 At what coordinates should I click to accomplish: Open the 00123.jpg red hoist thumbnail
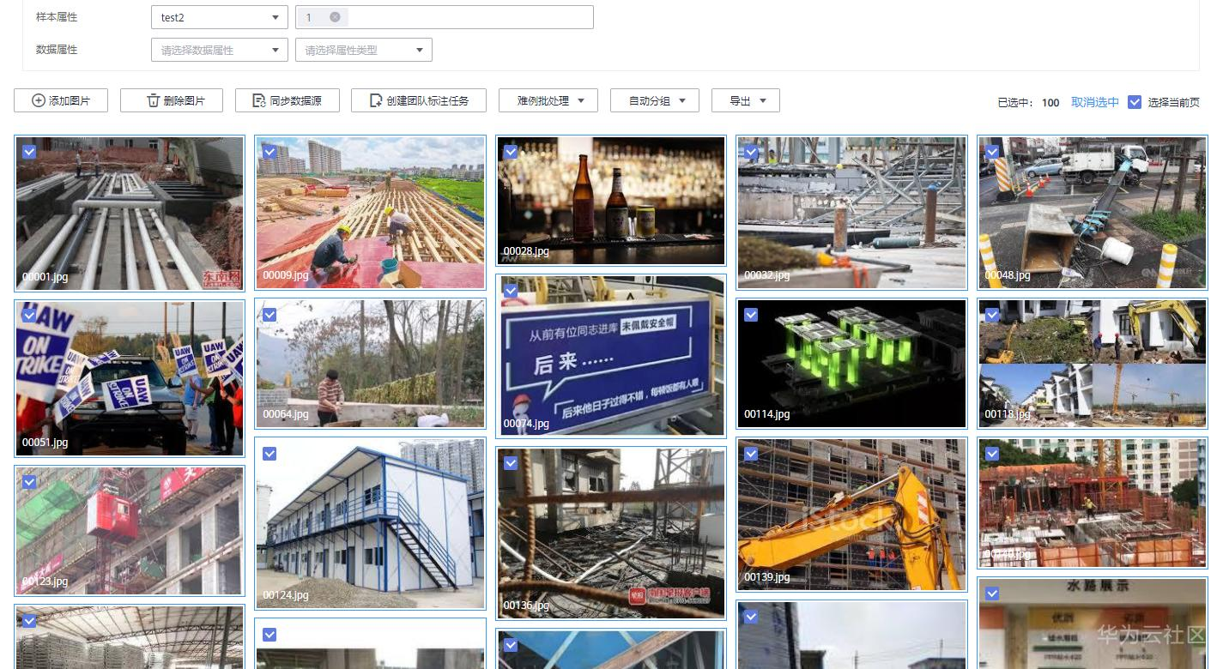[x=130, y=531]
